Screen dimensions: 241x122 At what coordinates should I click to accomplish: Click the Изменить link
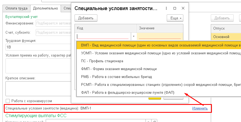(200, 108)
